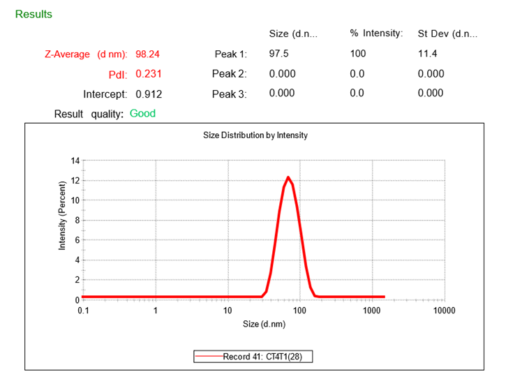Click the % Intensity column header
506x386 pixels.
tap(376, 34)
